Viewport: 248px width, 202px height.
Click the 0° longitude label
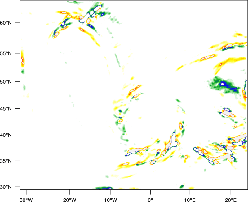pos(150,200)
